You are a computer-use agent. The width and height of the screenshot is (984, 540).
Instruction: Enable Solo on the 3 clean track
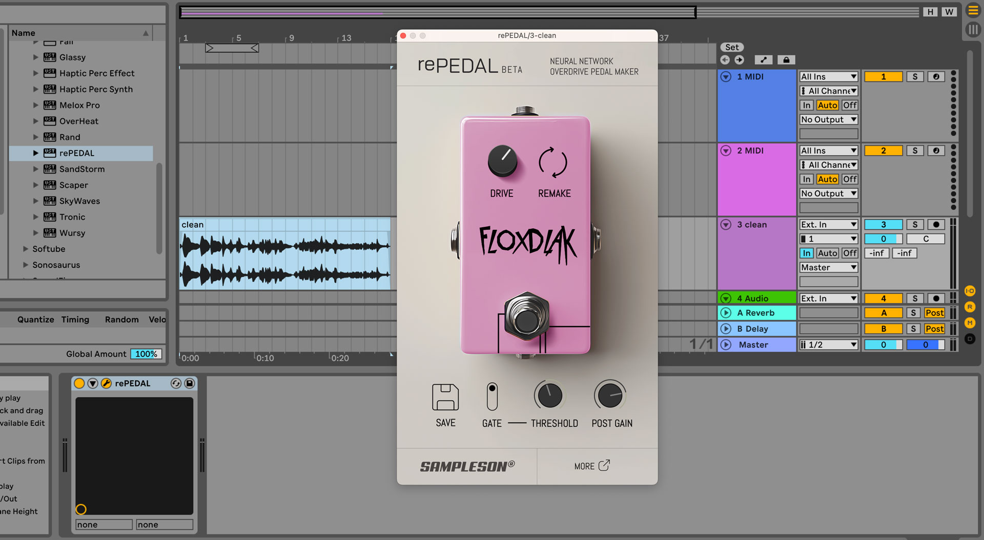pos(915,224)
